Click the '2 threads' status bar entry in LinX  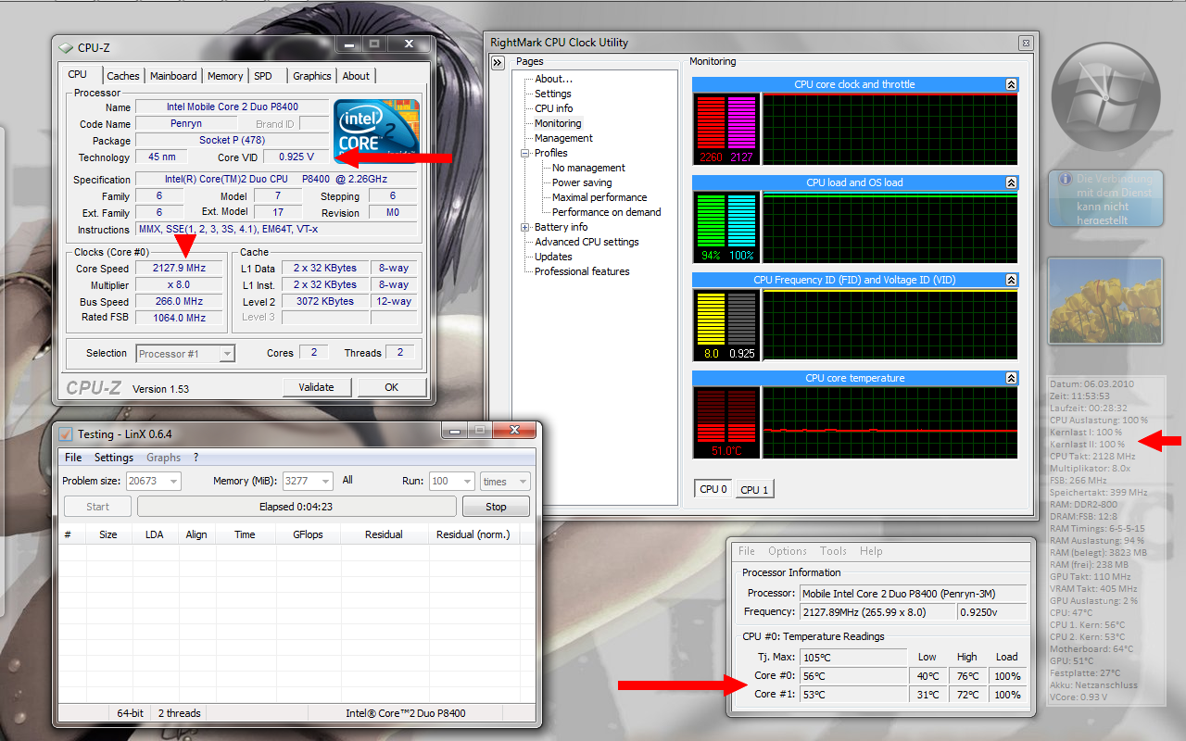(179, 713)
